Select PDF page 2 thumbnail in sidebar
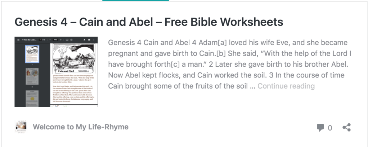This screenshot has width=368, height=147. click(31, 77)
